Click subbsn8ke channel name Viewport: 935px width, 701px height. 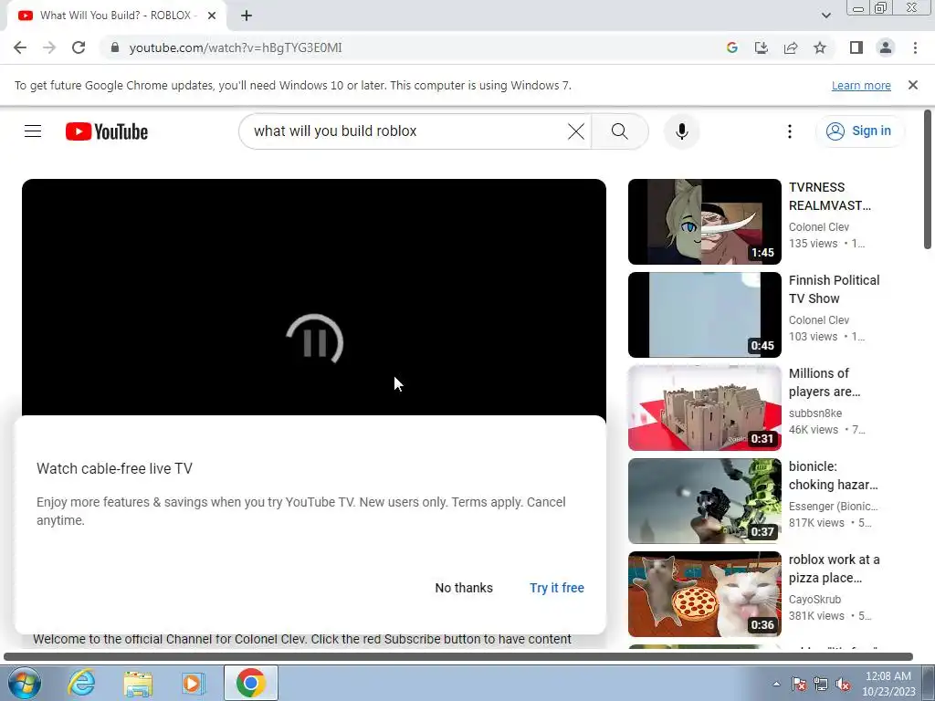(815, 413)
